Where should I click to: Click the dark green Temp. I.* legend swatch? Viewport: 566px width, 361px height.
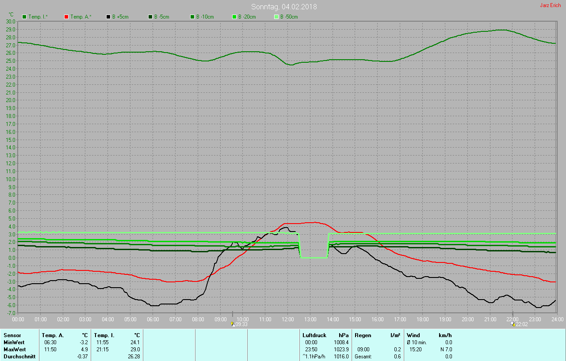(x=24, y=17)
